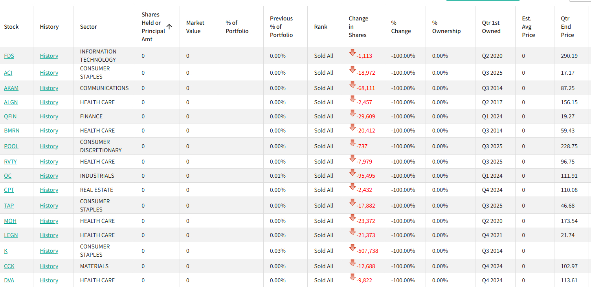Screen dimensions: 591x287
Task: Sort by the Sector column header
Action: [x=88, y=27]
